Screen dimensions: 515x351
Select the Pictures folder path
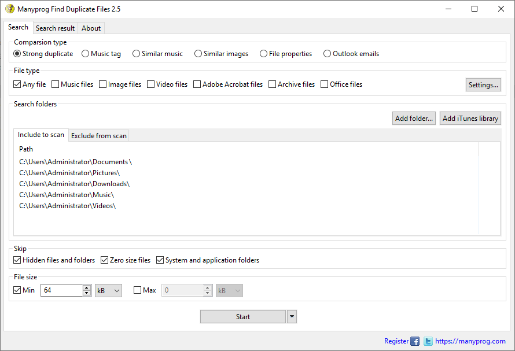[x=69, y=173]
